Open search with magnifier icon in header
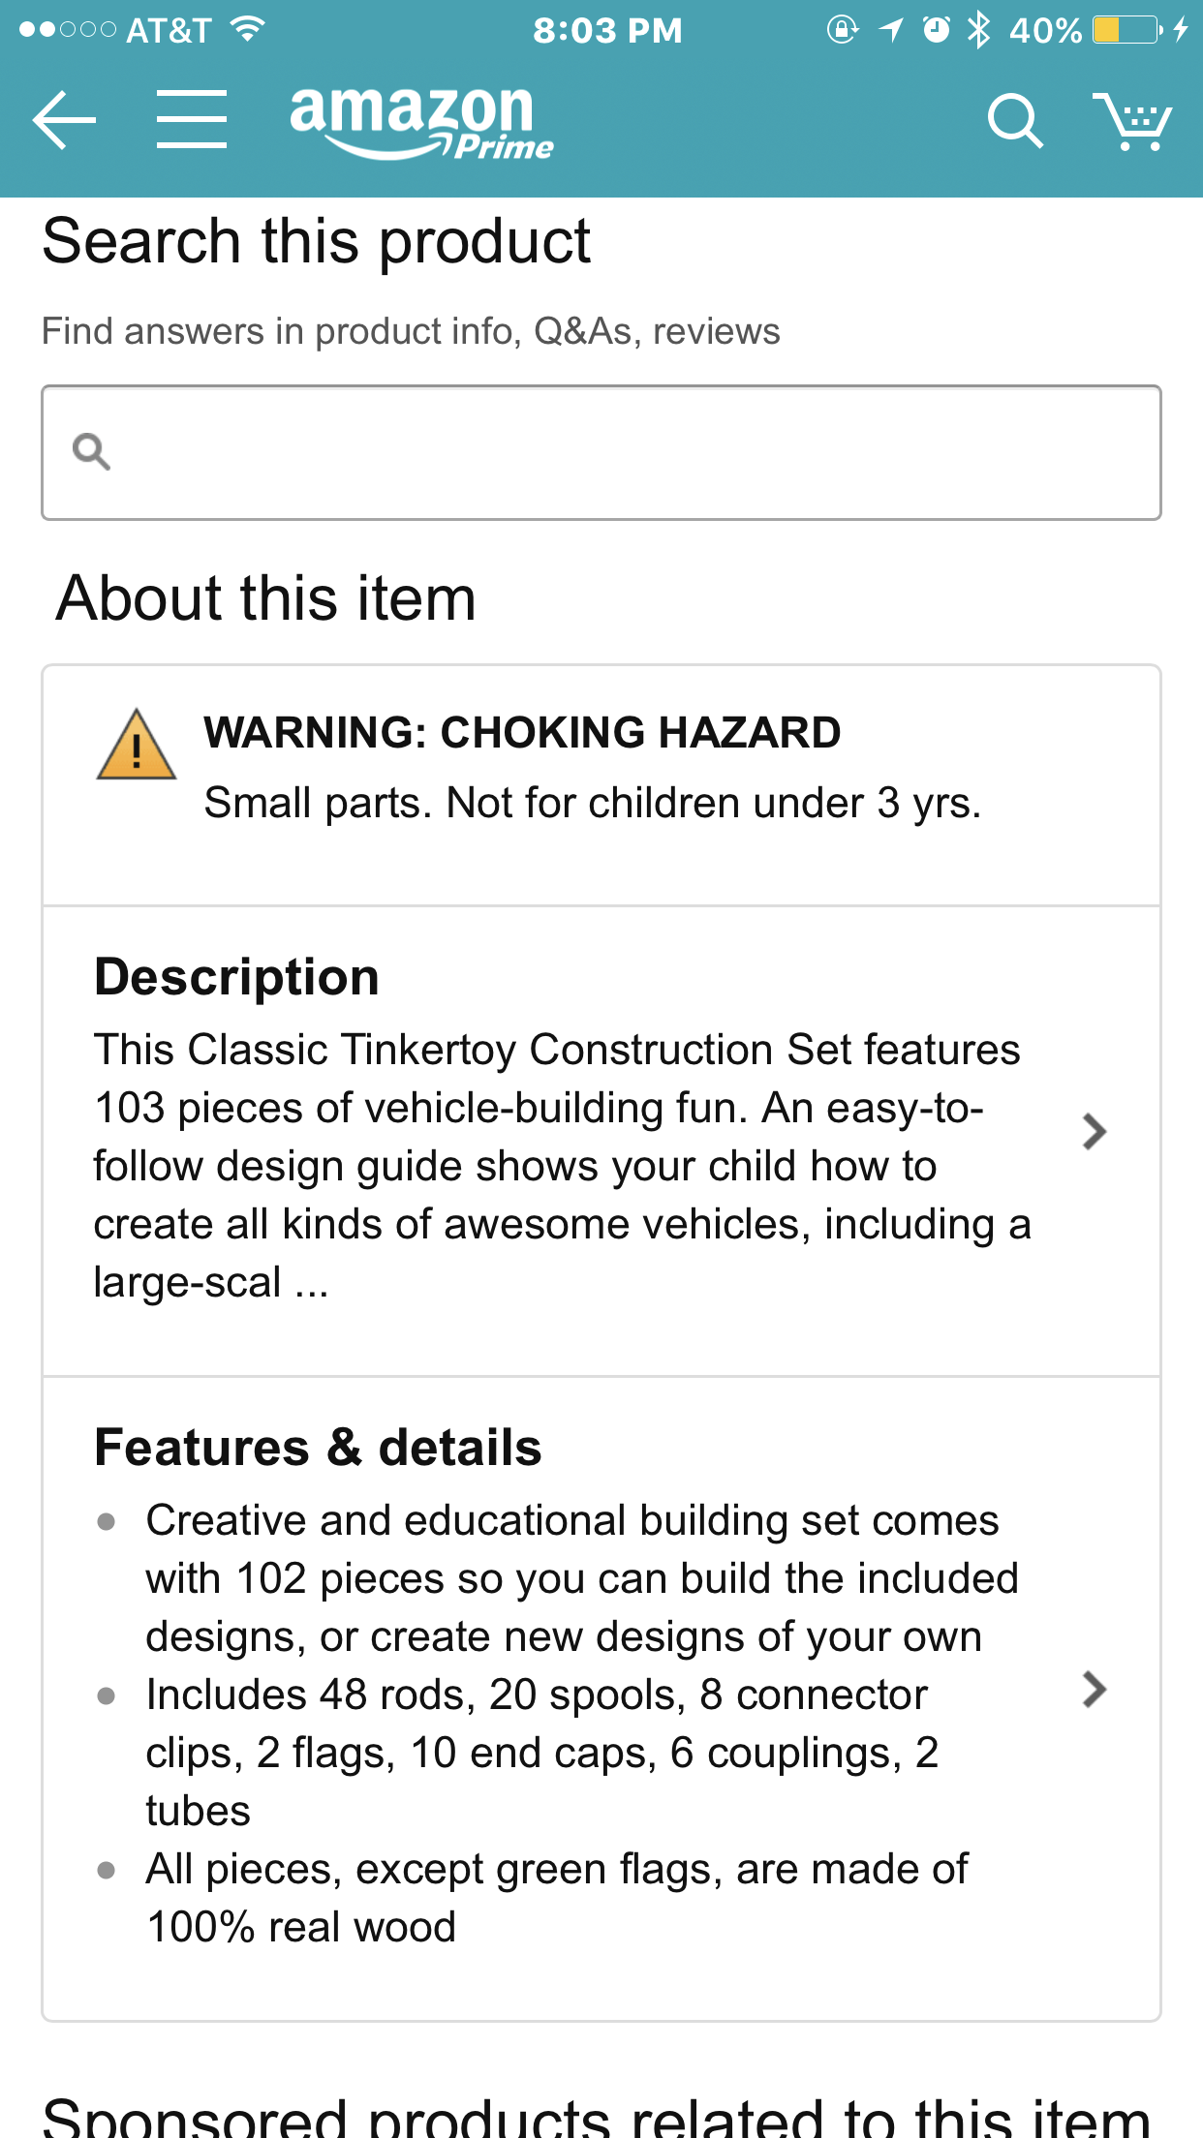1203x2138 pixels. pyautogui.click(x=1014, y=121)
